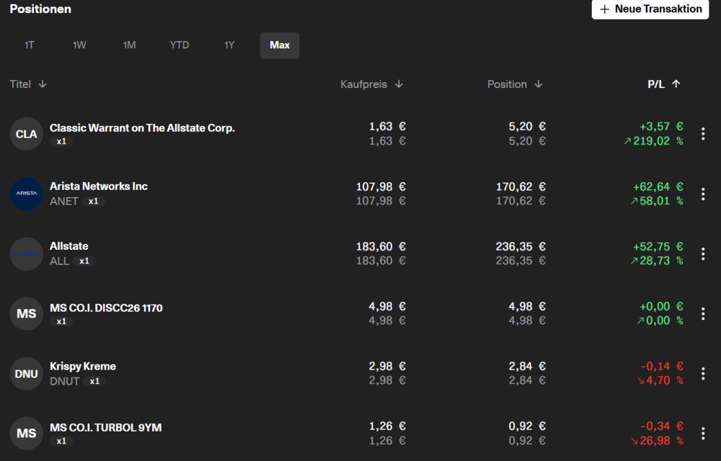The height and width of the screenshot is (461, 721).
Task: Select the YTD time range tab
Action: [x=180, y=45]
